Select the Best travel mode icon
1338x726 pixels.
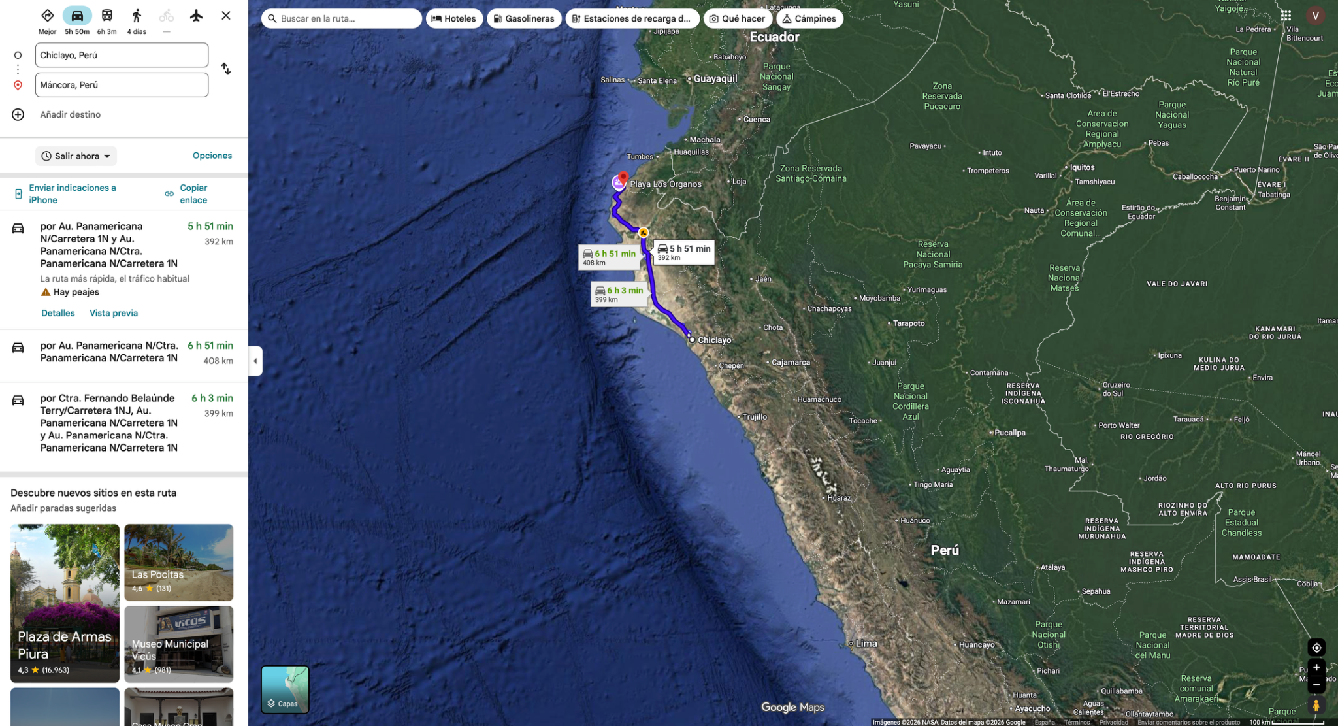click(47, 16)
